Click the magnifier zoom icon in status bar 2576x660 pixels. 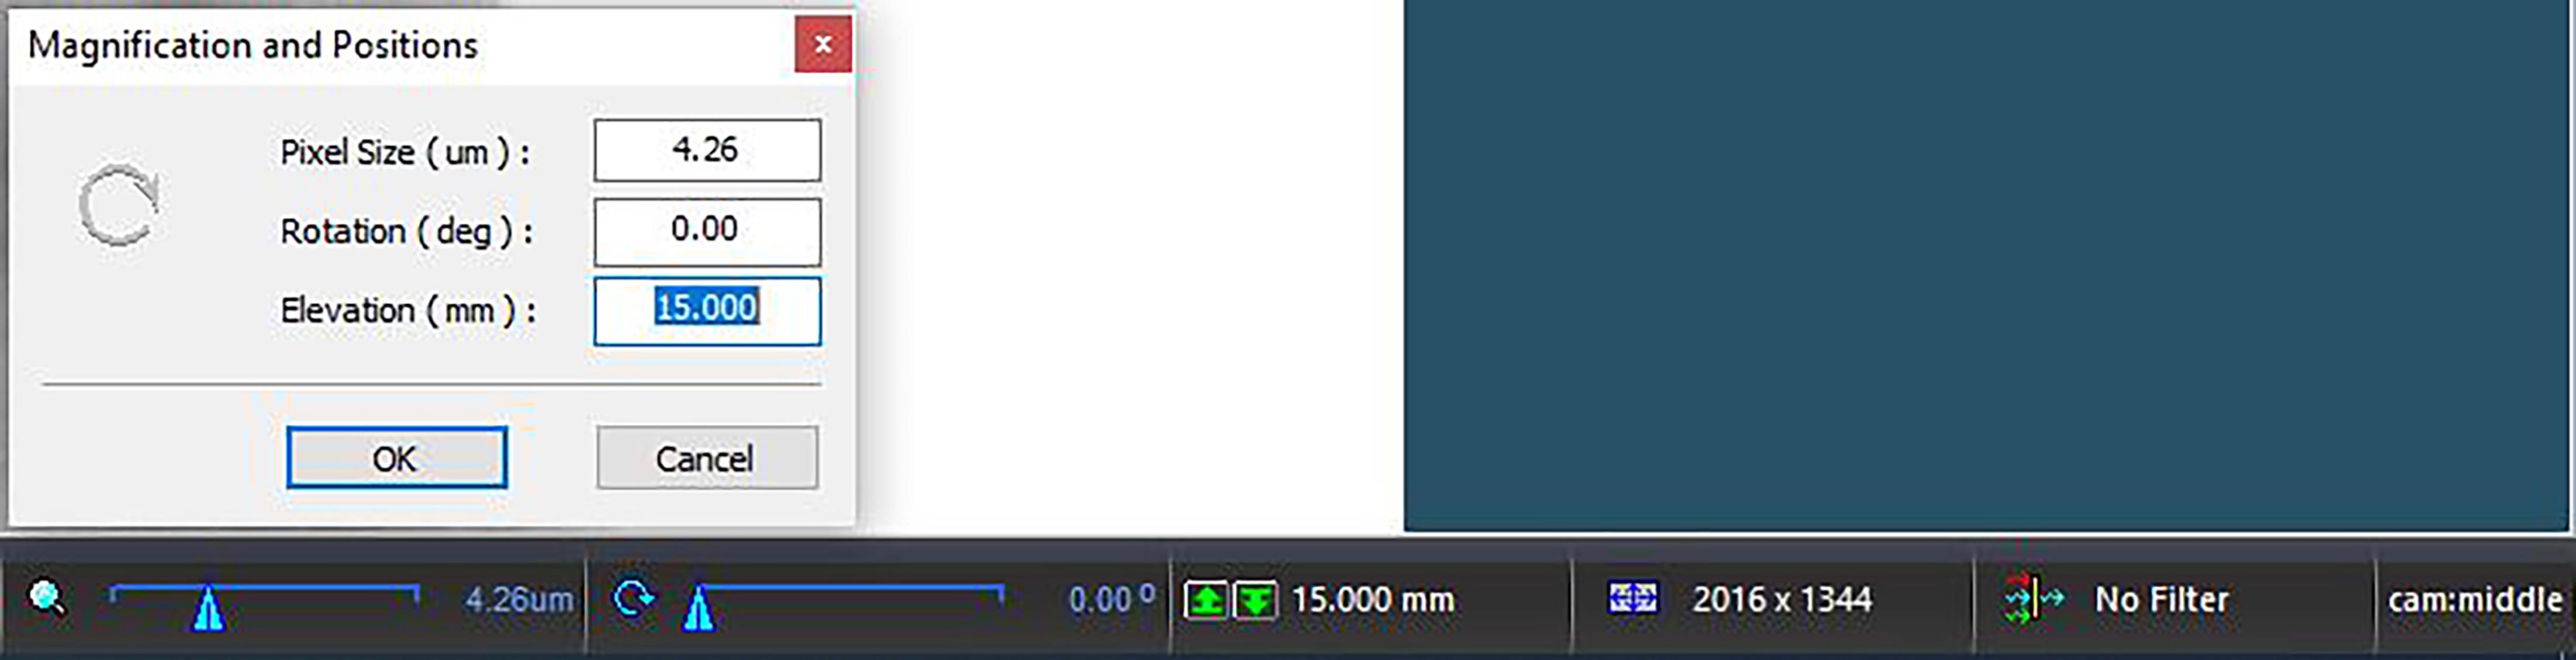coord(47,598)
